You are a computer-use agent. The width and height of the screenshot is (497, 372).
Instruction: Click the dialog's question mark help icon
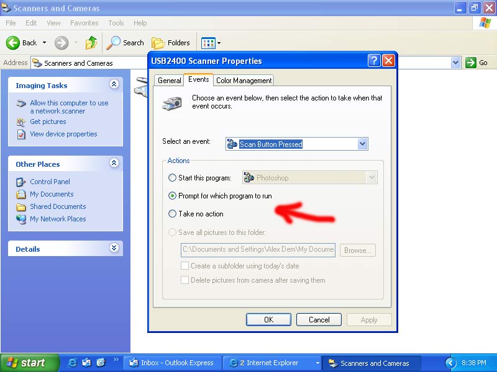coord(374,60)
